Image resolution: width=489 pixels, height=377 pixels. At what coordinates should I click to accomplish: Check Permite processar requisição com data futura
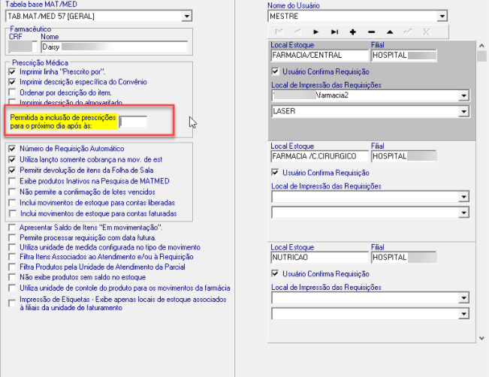(x=12, y=237)
